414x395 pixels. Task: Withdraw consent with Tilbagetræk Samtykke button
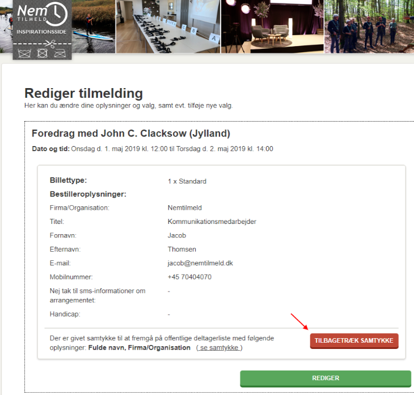tap(354, 341)
